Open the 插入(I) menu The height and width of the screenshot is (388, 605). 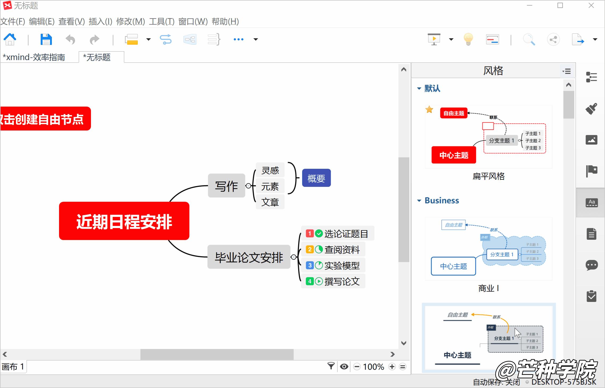[100, 22]
